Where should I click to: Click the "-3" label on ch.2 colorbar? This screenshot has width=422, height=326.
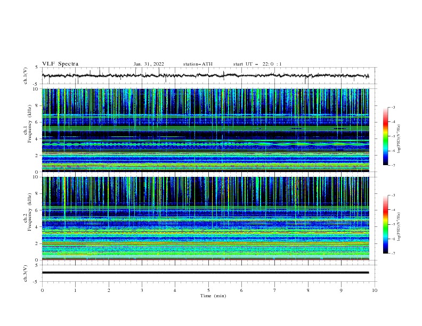393,195
